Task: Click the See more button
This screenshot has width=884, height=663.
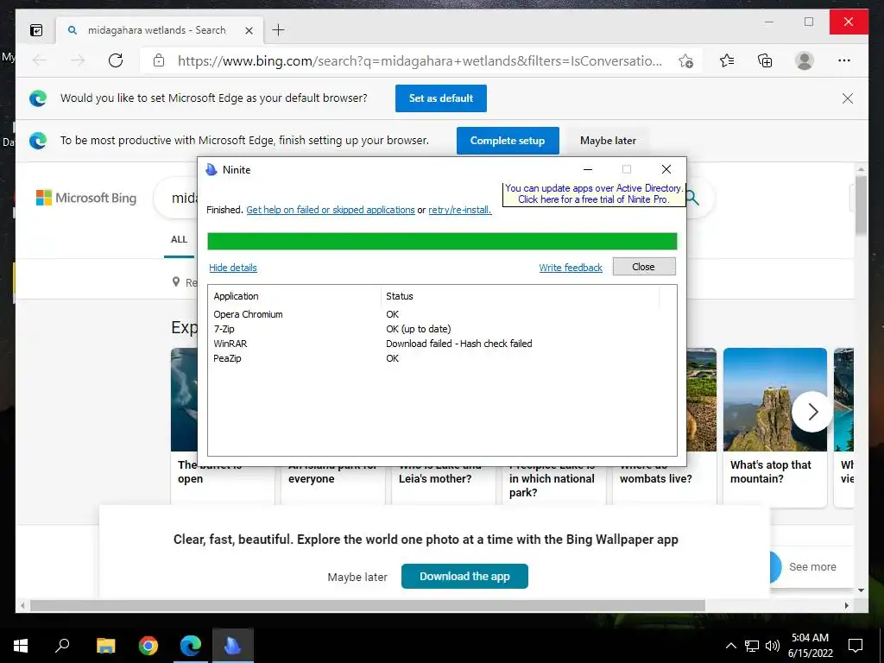Action: click(x=812, y=566)
